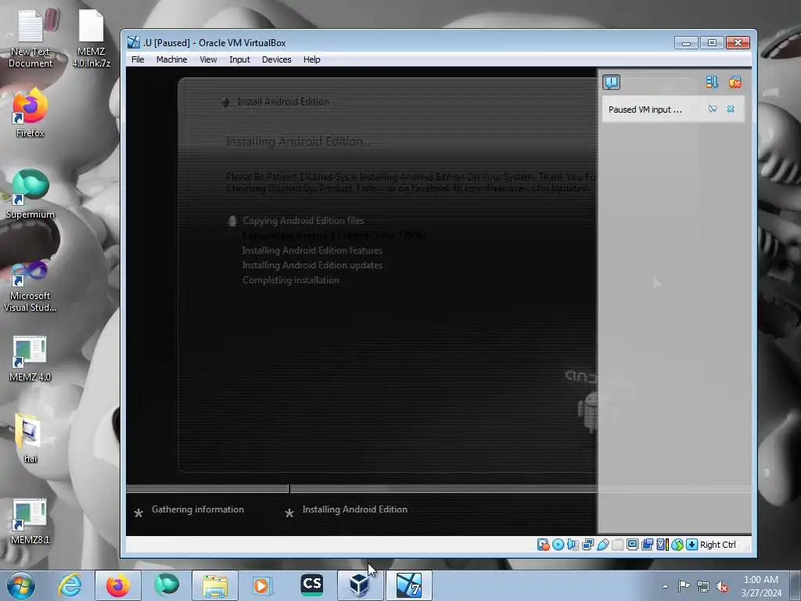Select the MEMZ 4.0.lnk.7z desktop file

point(91,40)
